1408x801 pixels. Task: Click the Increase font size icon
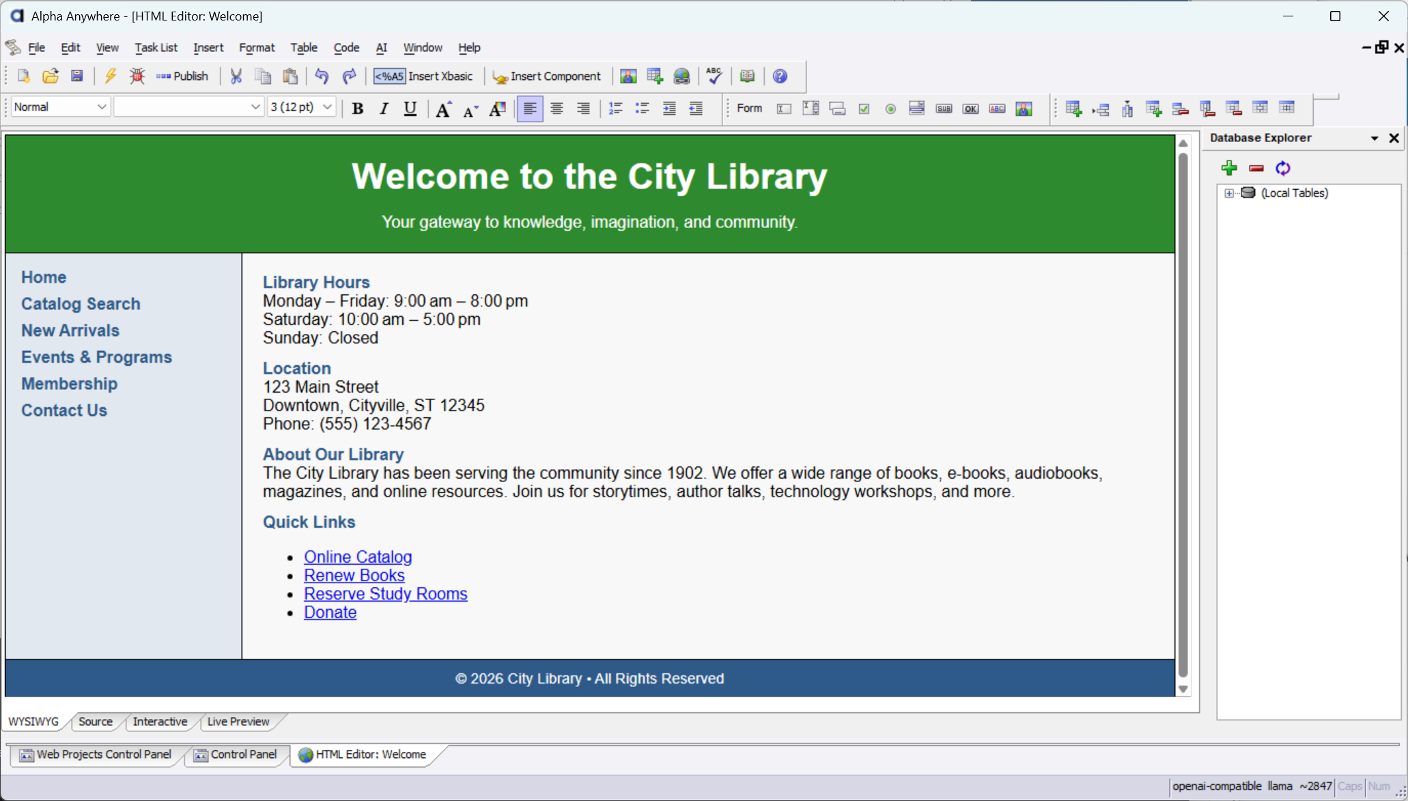444,109
